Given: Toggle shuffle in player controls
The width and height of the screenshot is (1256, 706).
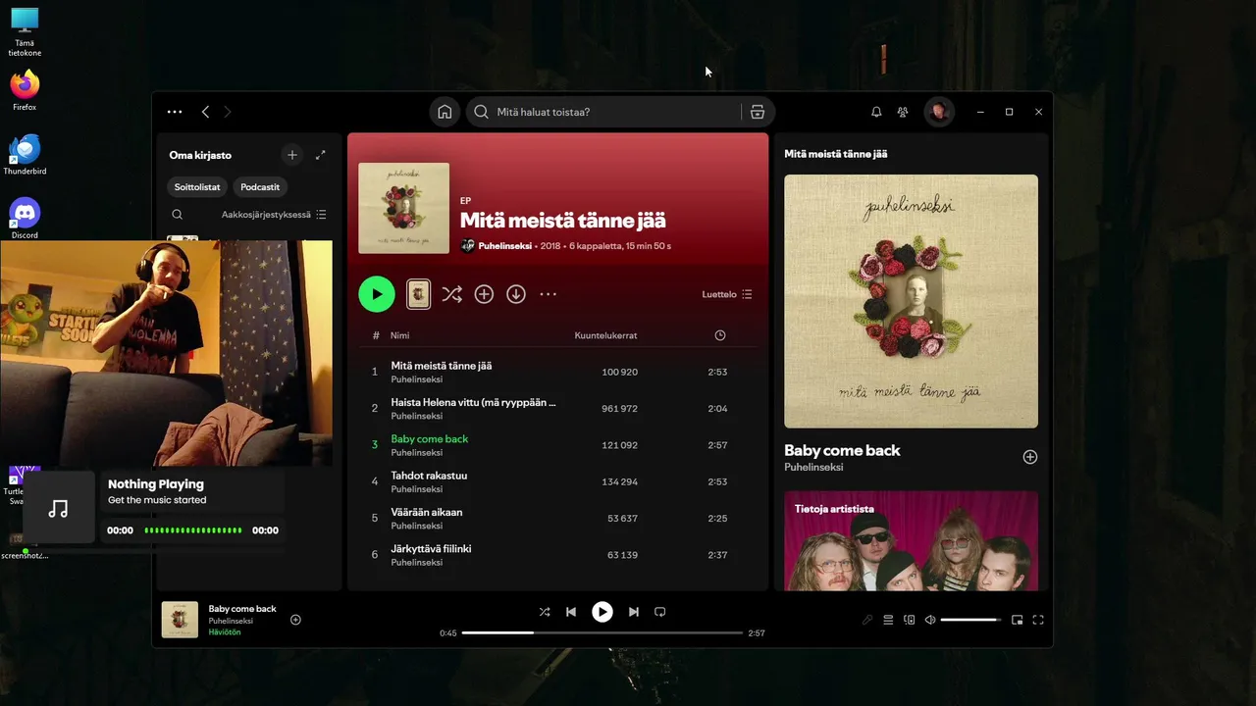Looking at the screenshot, I should click(x=545, y=612).
